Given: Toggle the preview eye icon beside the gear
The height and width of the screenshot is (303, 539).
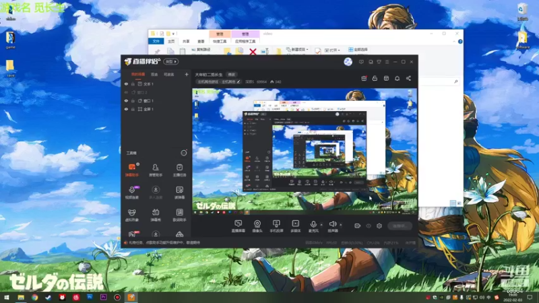Looking at the screenshot, I should 369,226.
